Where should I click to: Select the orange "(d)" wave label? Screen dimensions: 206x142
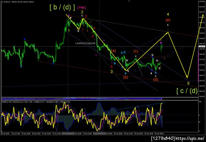coord(156,79)
